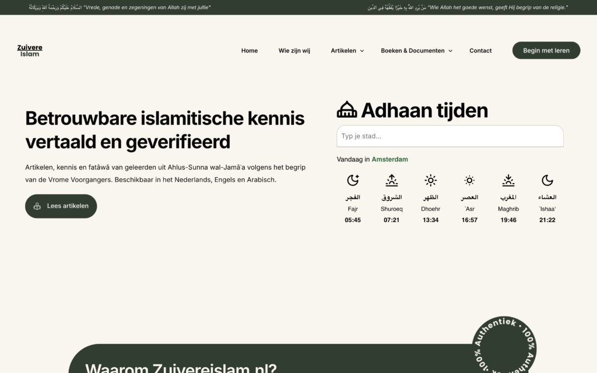597x373 pixels.
Task: Click the Shuroeq name label
Action: (x=392, y=209)
